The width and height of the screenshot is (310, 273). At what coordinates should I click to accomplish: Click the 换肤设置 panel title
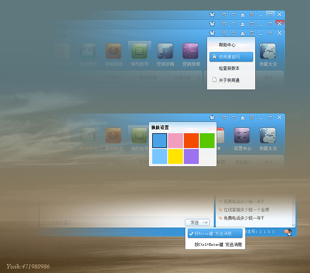click(x=160, y=128)
